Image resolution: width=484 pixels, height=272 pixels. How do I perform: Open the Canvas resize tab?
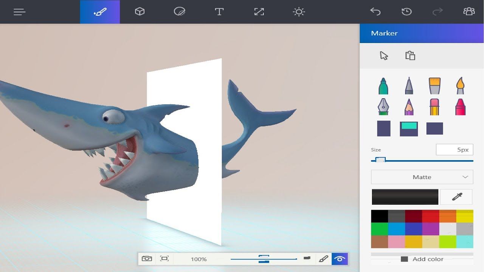point(259,12)
